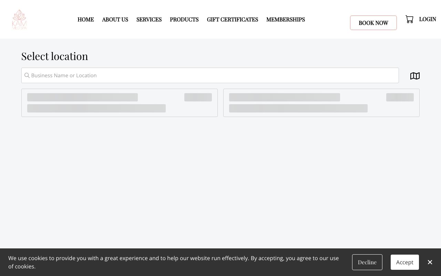Click the Login link
Viewport: 441px width, 276px height.
(428, 19)
